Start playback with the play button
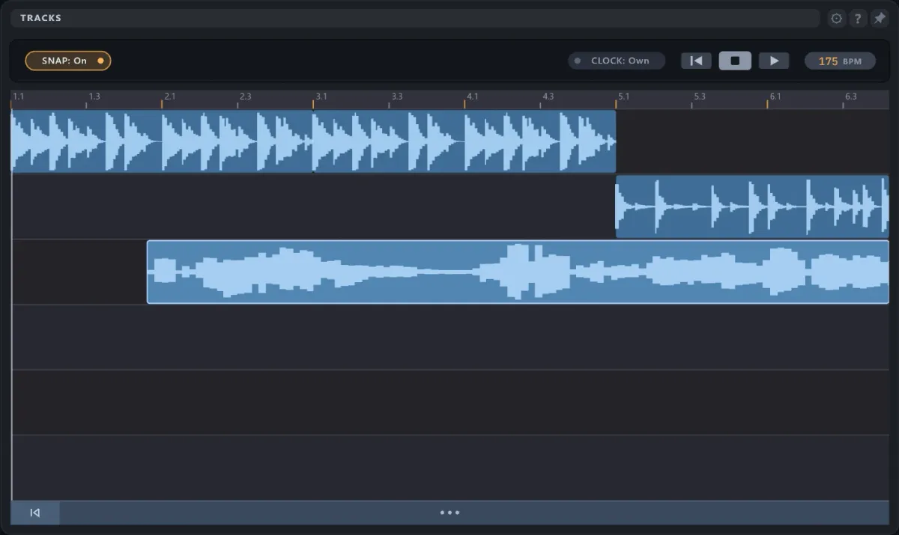Image resolution: width=899 pixels, height=535 pixels. coord(774,61)
